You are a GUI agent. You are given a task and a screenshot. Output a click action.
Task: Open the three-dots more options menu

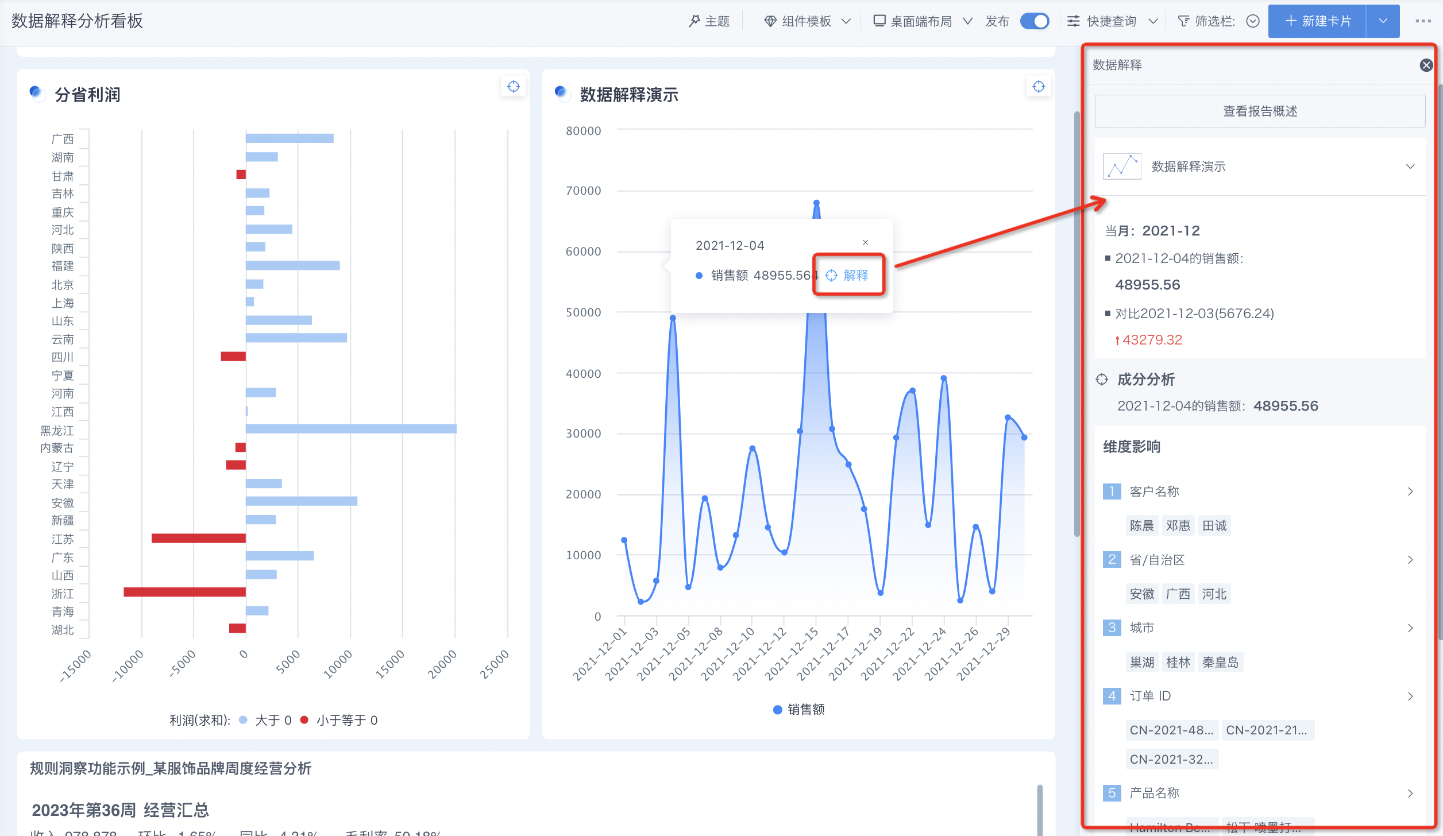(1423, 21)
